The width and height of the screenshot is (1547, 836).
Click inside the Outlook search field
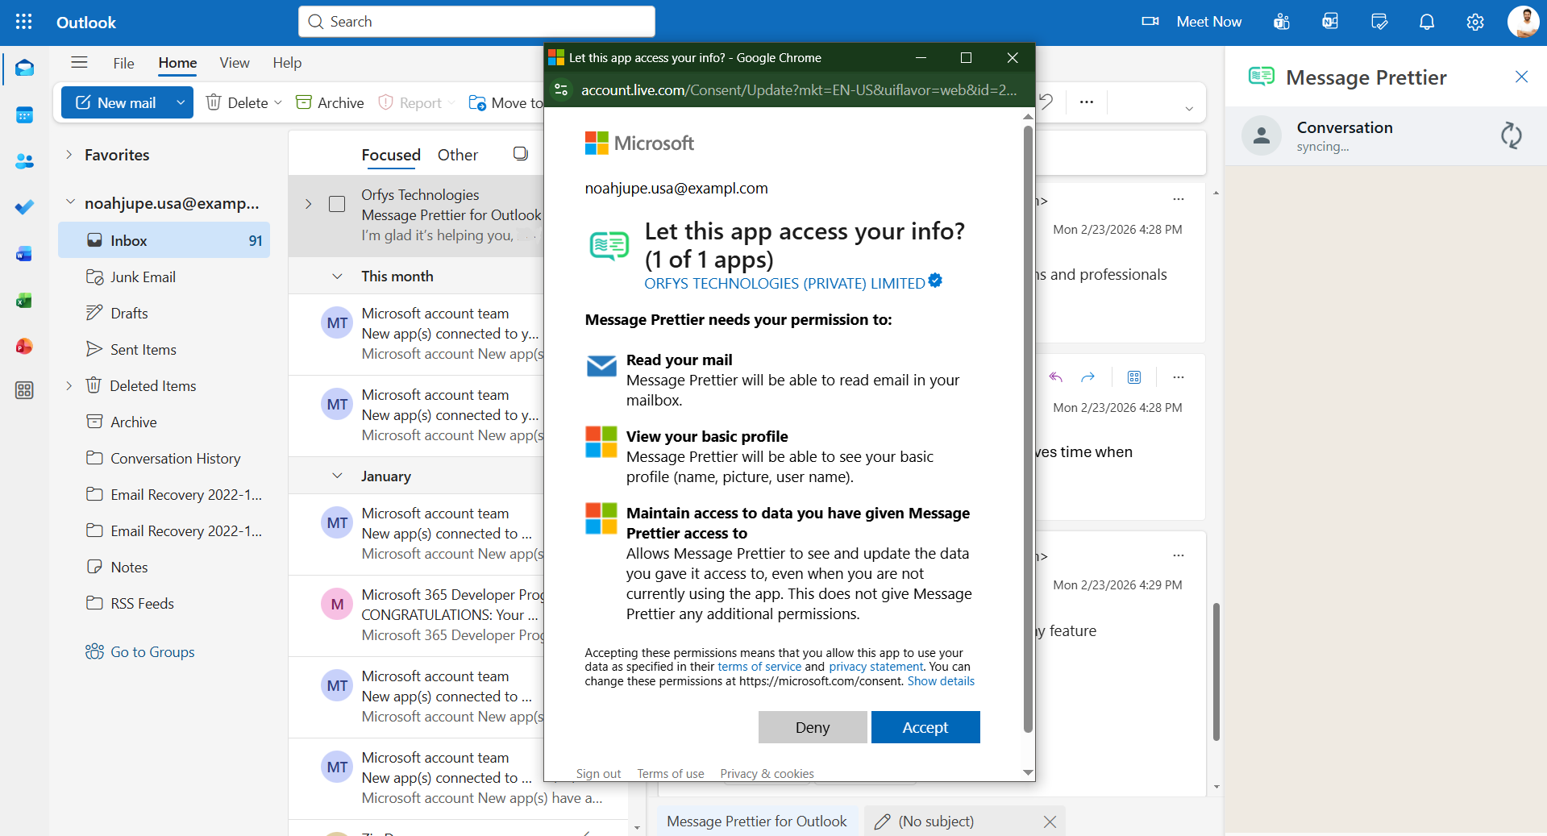point(476,22)
